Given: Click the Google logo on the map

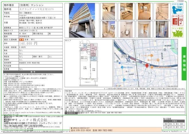Looking at the screenshot, I should pos(118,86).
